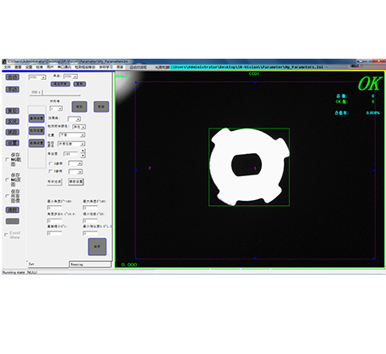
Task: Switch to the Running tab
Action: point(90,265)
